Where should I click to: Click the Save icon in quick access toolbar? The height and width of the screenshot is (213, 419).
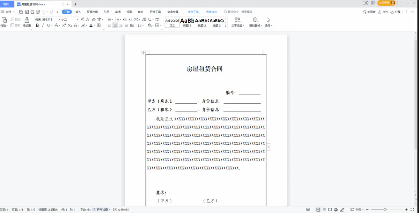point(21,12)
